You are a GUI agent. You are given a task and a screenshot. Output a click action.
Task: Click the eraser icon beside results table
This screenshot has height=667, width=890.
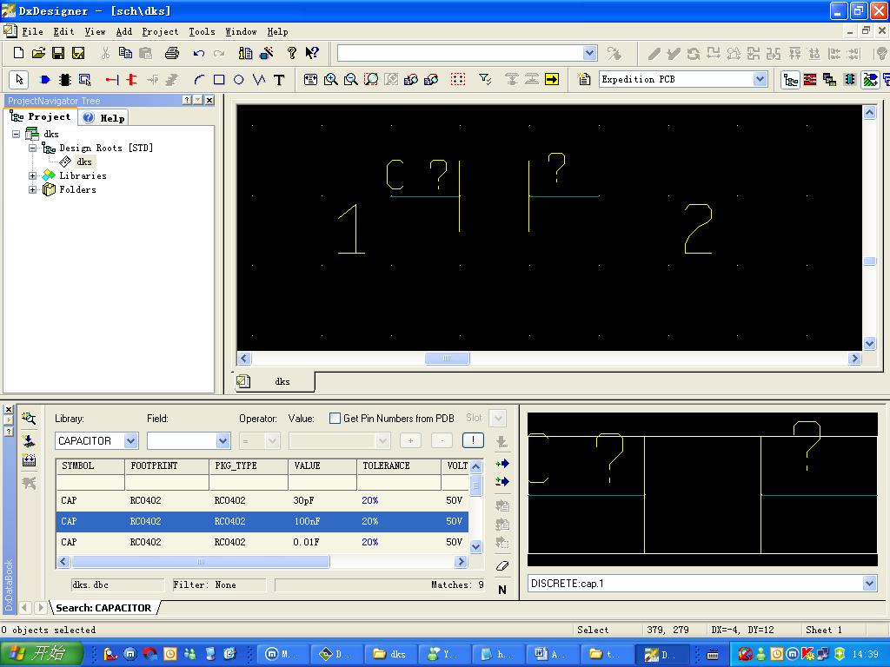tap(501, 565)
